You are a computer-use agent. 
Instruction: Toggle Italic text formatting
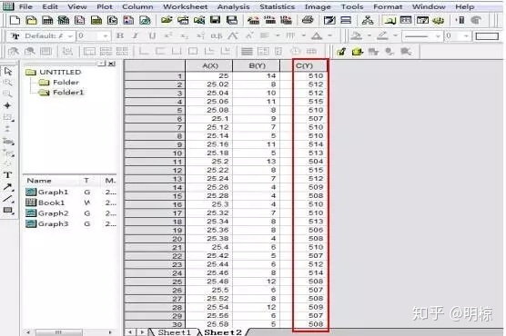click(x=136, y=35)
